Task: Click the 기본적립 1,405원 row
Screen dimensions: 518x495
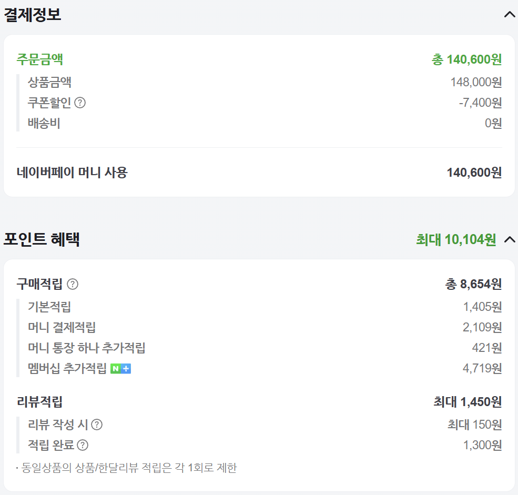Action: 49,307
